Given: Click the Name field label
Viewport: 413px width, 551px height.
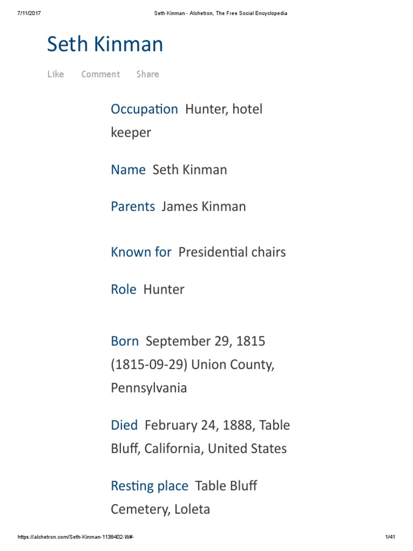Looking at the screenshot, I should (128, 170).
